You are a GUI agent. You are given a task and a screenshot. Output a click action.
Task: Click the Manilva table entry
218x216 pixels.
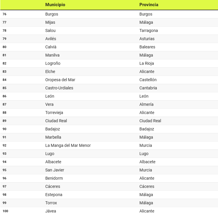52,55
